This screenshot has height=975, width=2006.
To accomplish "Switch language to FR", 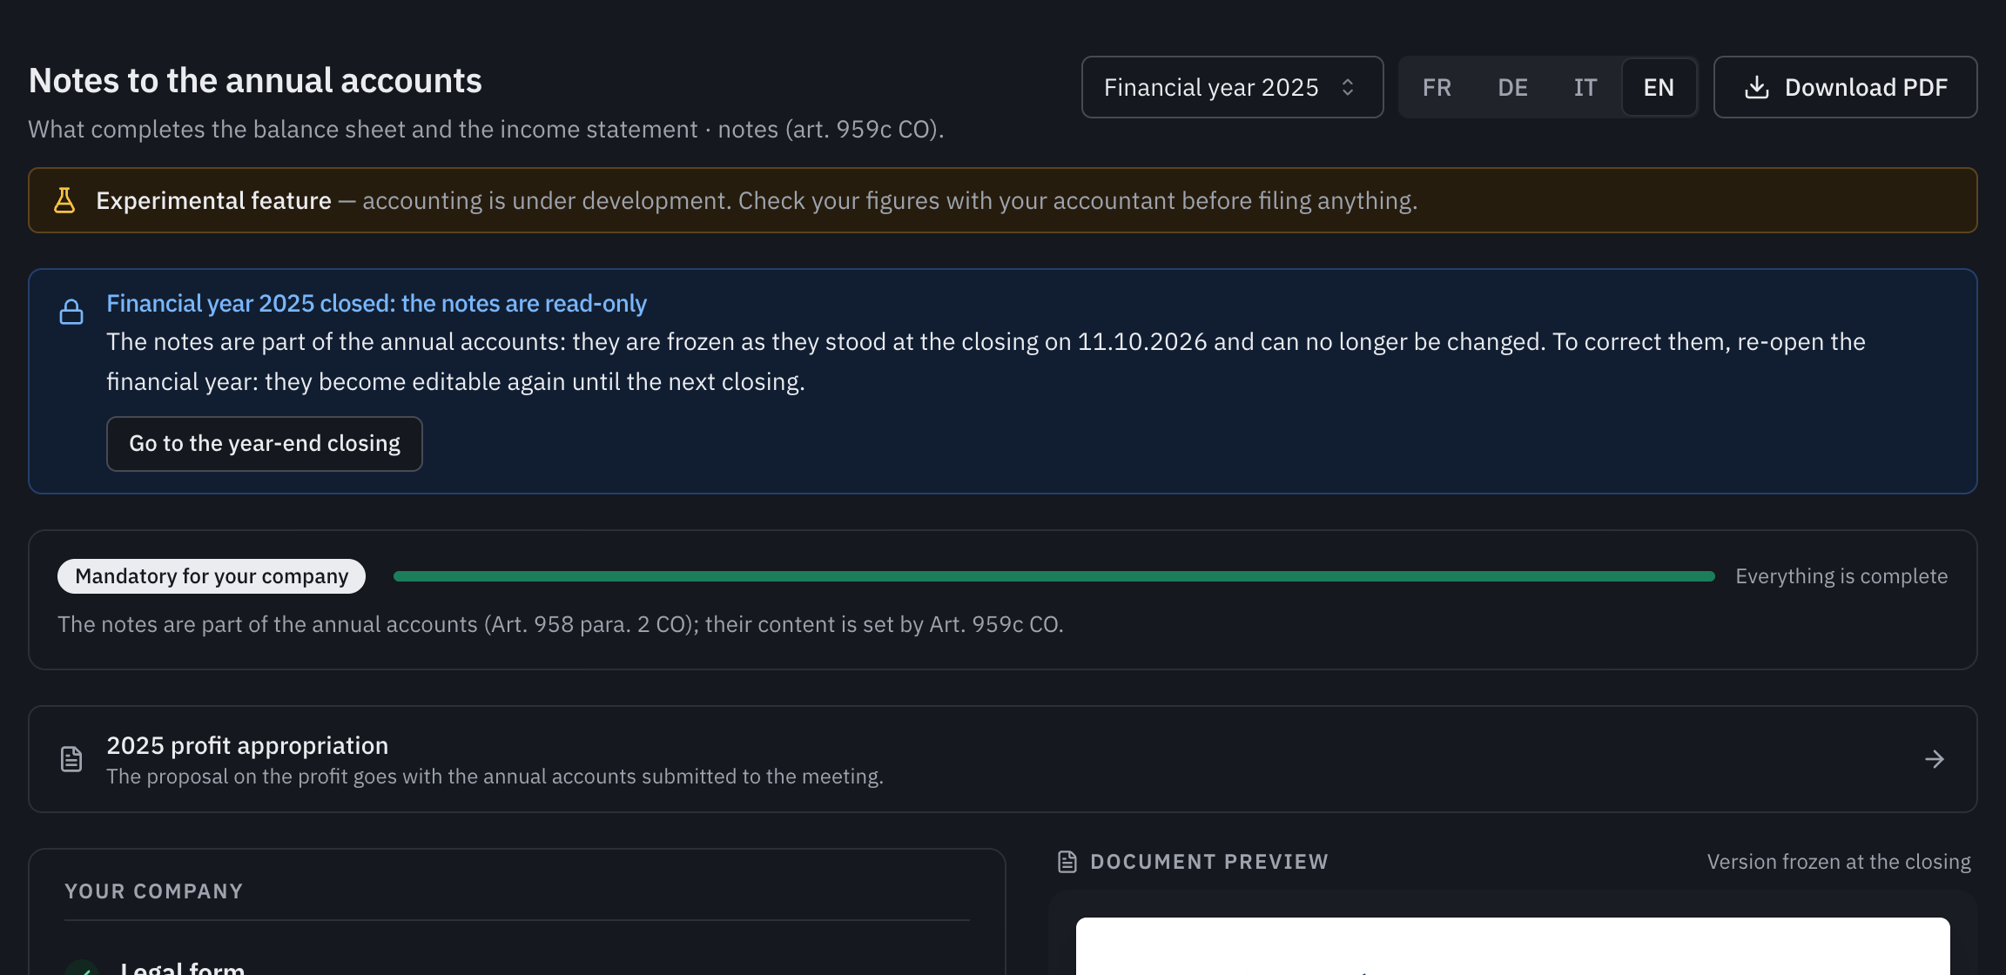I will [x=1437, y=87].
